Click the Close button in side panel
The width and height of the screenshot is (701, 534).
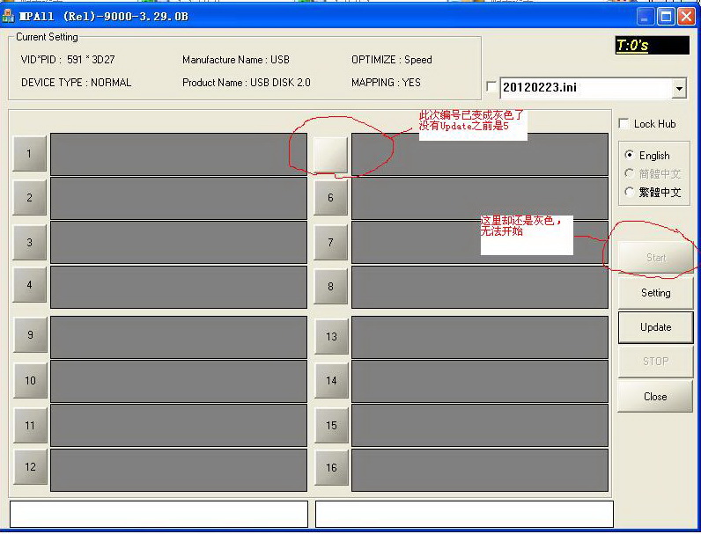click(655, 397)
